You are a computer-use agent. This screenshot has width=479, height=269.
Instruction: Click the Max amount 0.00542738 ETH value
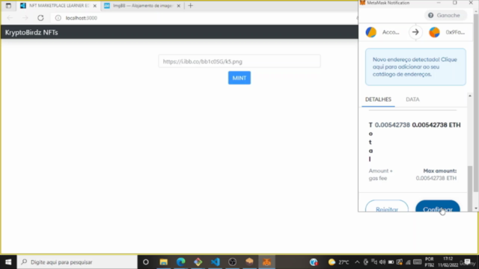[436, 178]
